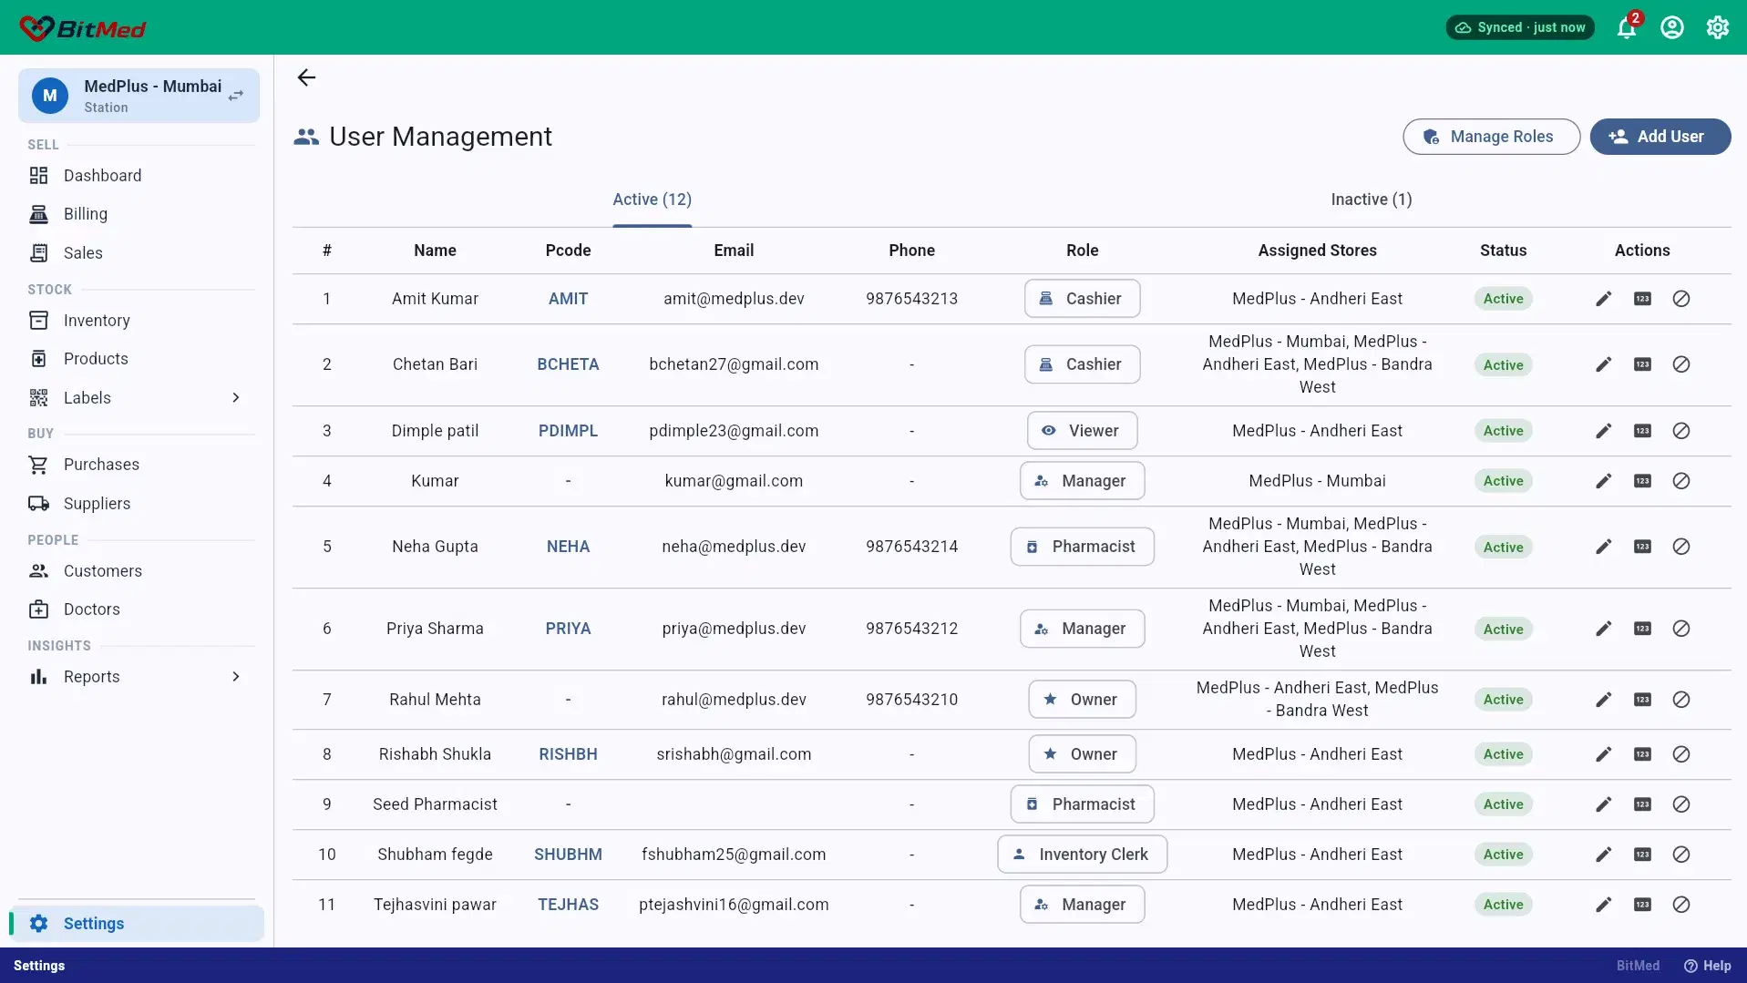Click Amit Kumar's Cashier role chip
The image size is (1747, 983).
tap(1082, 299)
